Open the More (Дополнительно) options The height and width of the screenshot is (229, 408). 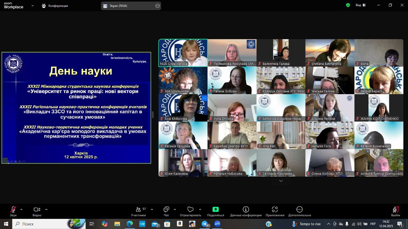point(299,210)
